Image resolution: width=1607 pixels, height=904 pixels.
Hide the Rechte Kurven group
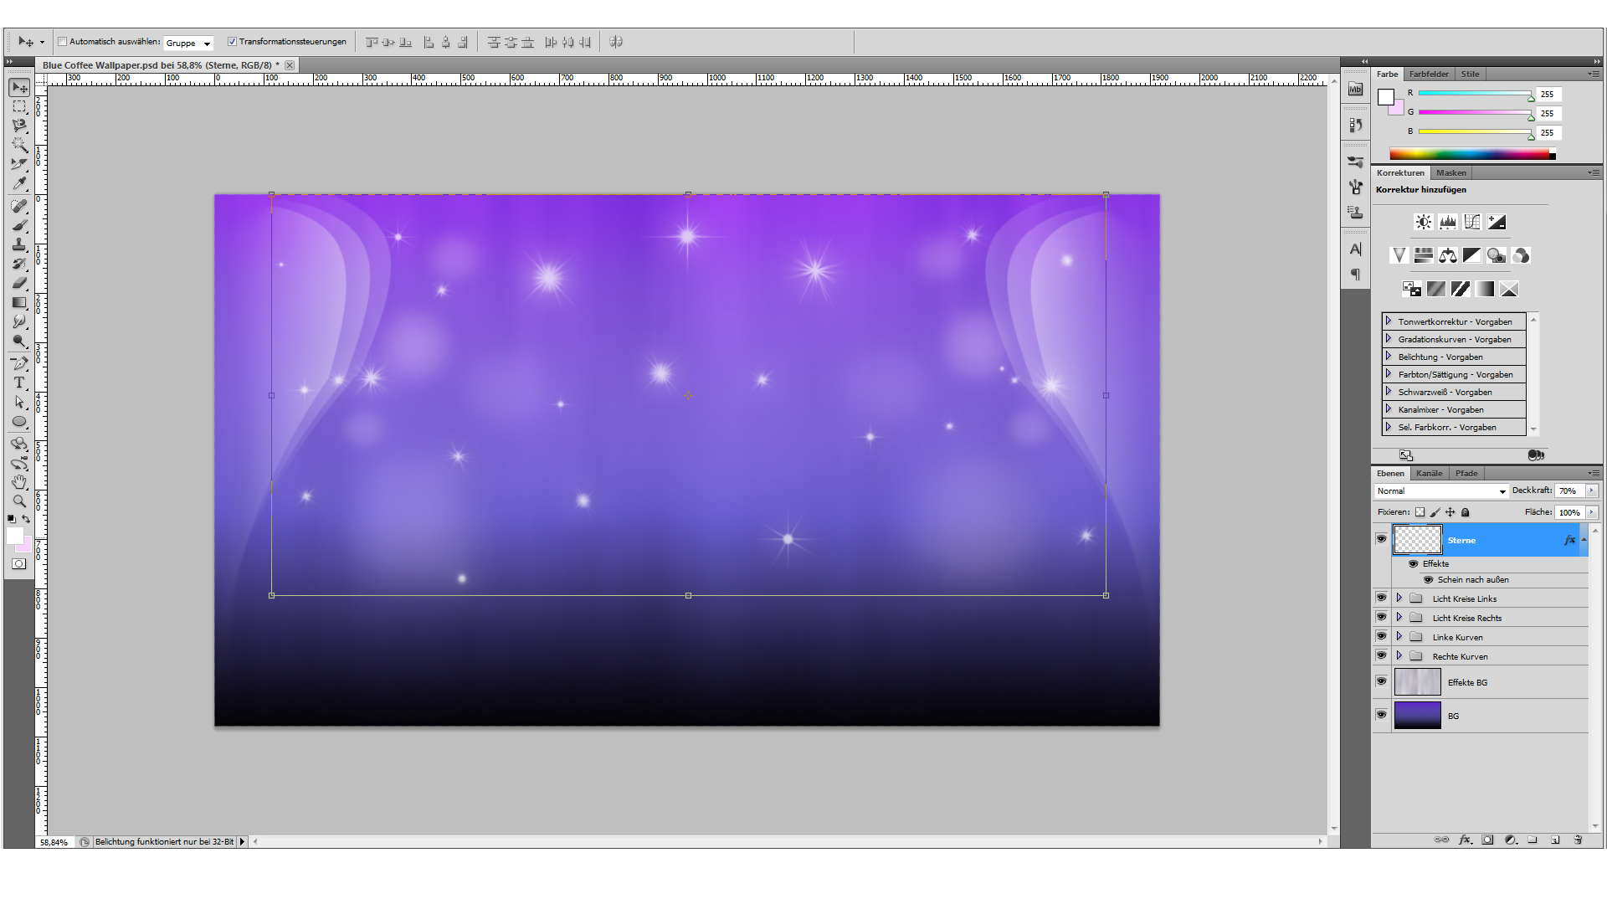(x=1381, y=655)
